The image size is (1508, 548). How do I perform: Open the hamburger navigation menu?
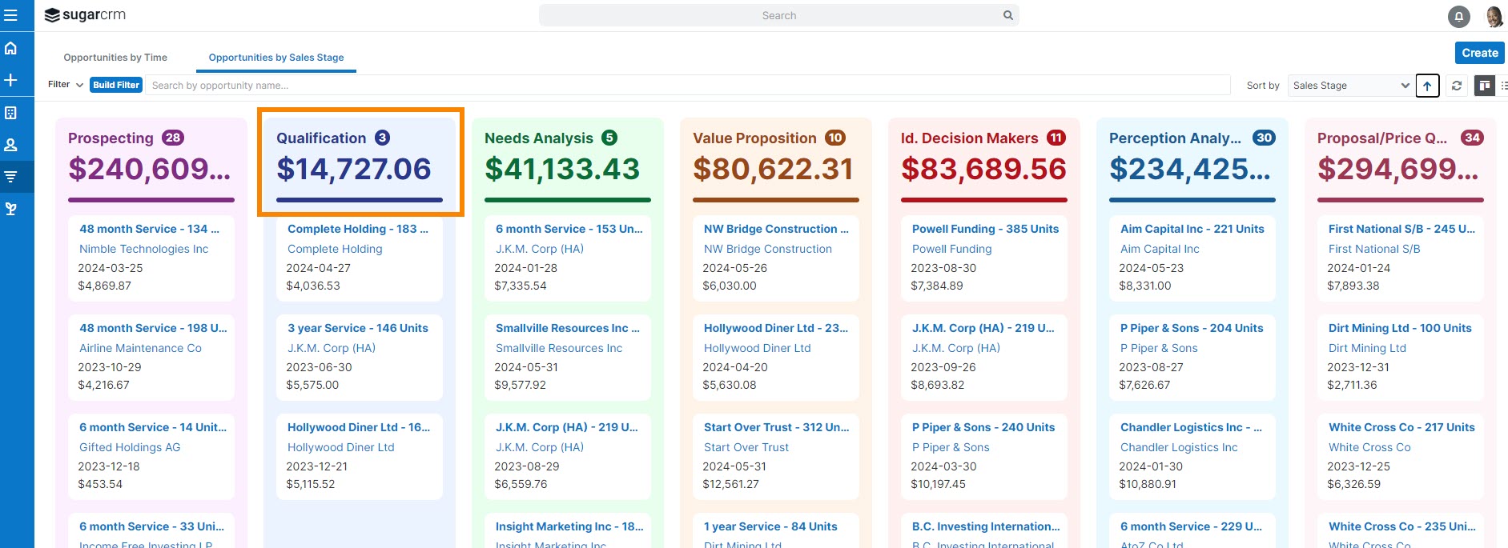[x=11, y=15]
